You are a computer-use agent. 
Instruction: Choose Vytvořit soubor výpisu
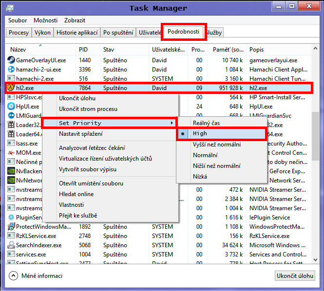pyautogui.click(x=110, y=169)
